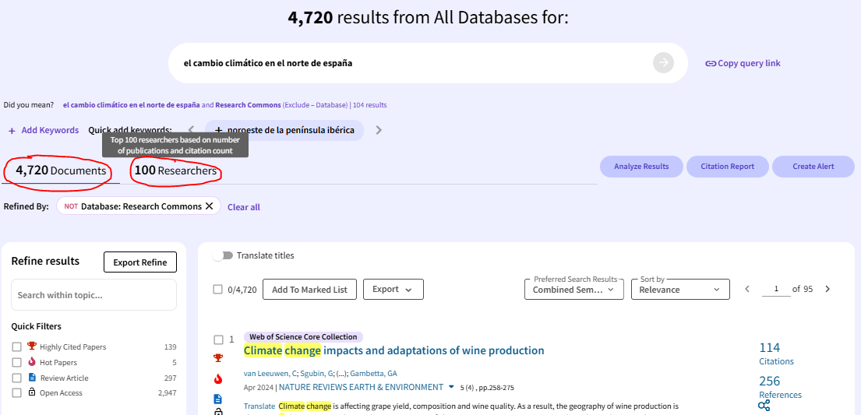Go to previous results page

click(x=747, y=290)
